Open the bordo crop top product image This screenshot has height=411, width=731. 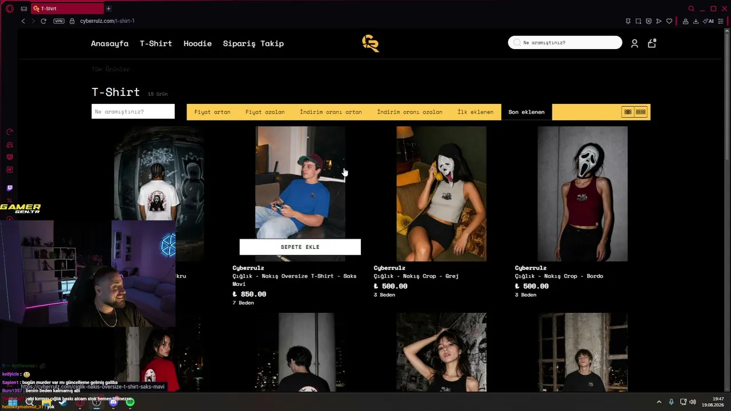583,194
